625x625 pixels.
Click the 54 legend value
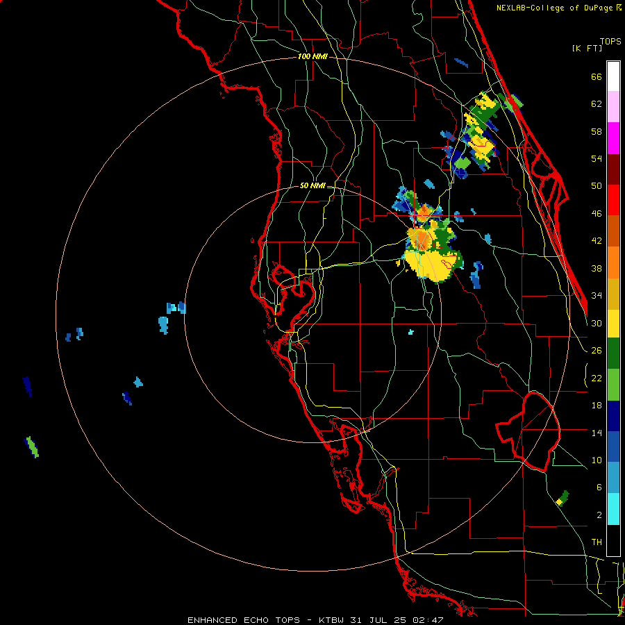coord(597,158)
